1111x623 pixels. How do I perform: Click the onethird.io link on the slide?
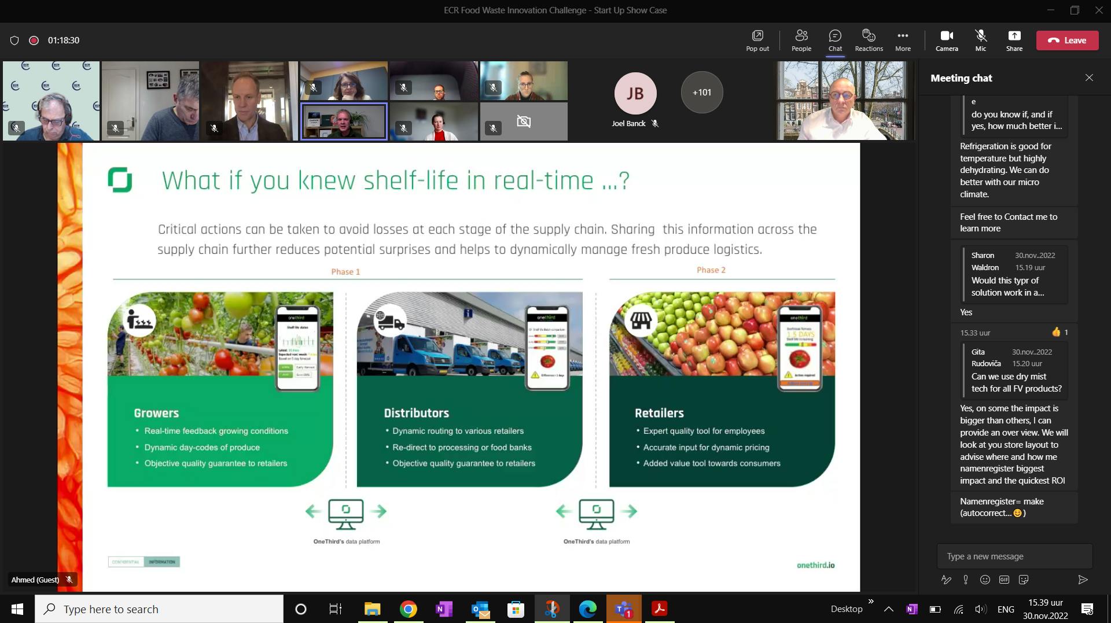click(x=815, y=565)
